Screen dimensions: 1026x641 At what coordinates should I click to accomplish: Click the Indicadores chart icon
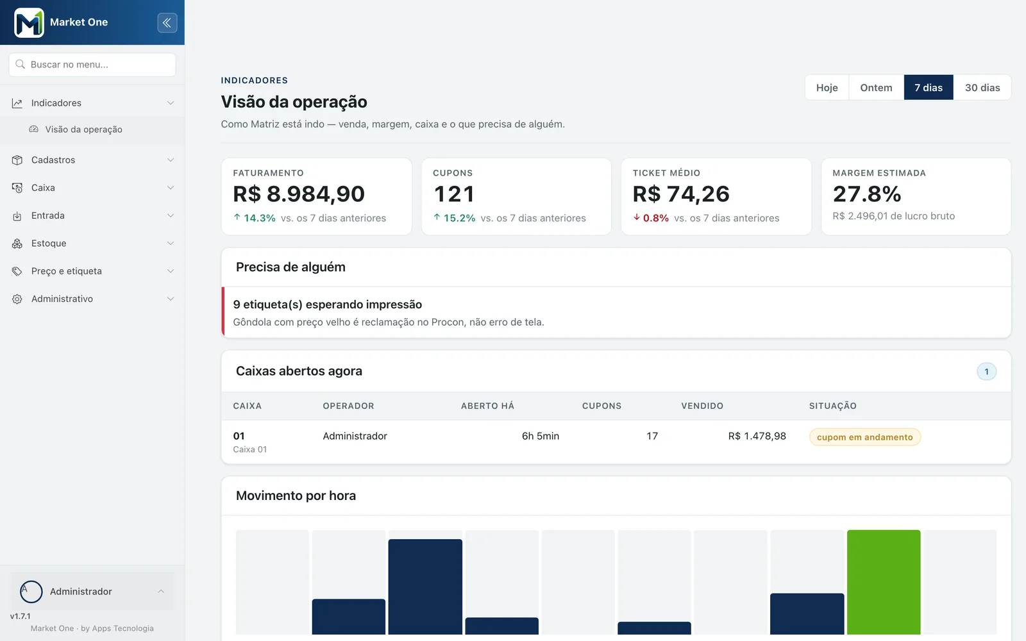(x=17, y=103)
